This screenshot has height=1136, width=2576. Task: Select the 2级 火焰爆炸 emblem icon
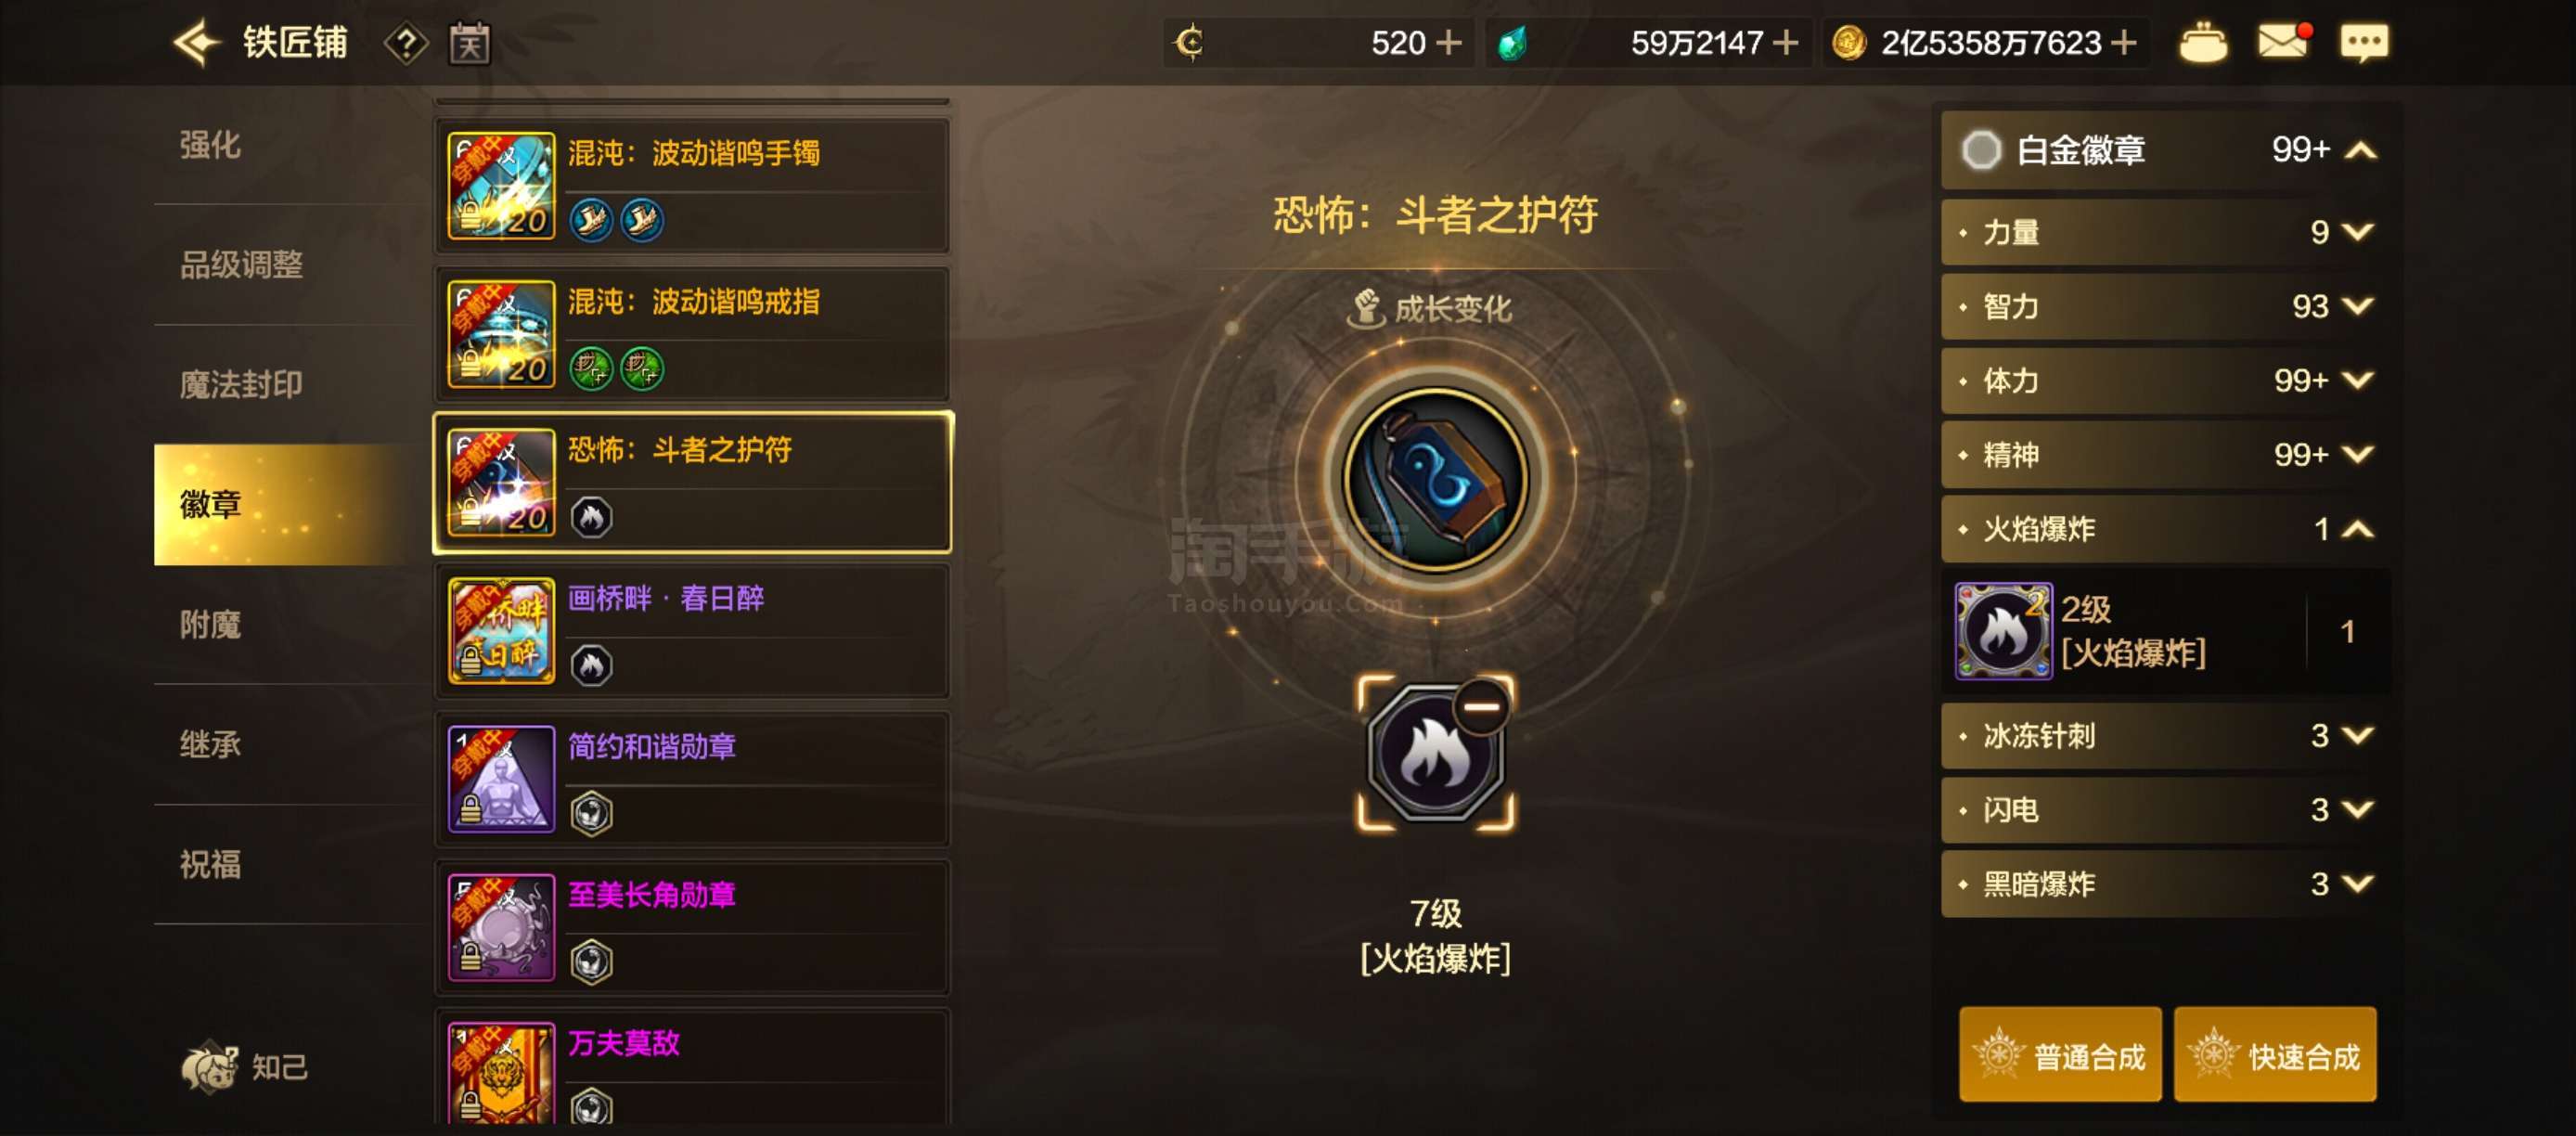[2003, 631]
